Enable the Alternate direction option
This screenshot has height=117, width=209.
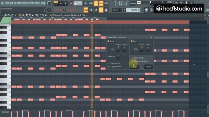coord(132,61)
